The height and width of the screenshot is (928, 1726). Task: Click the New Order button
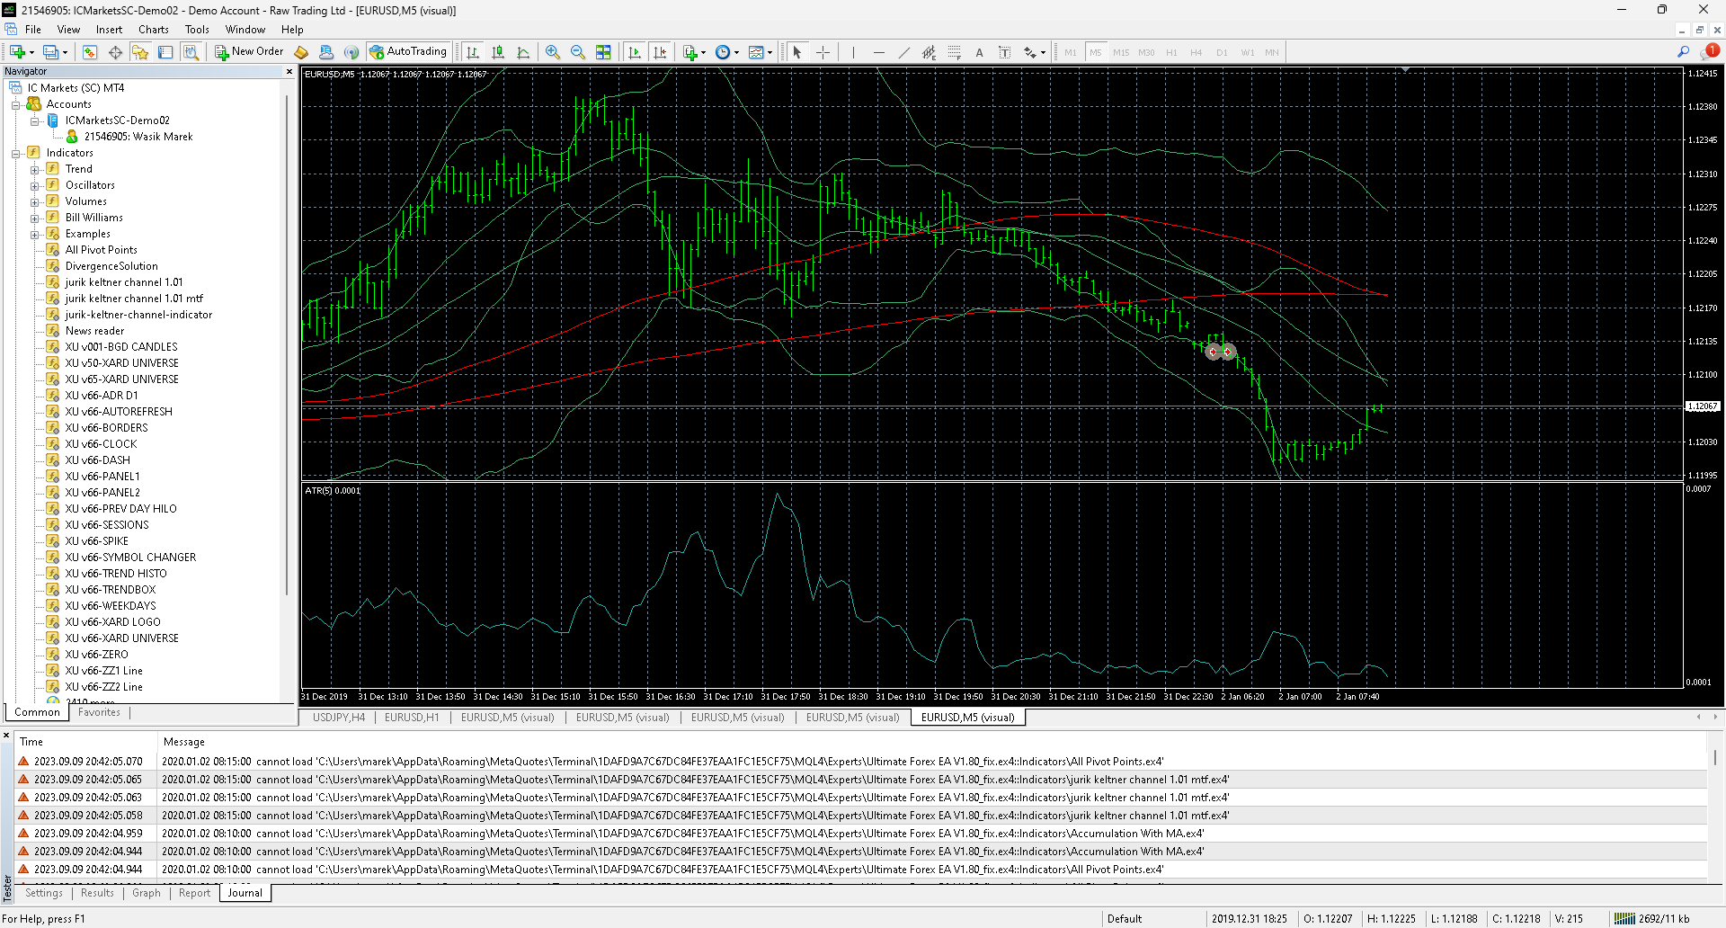pos(249,52)
